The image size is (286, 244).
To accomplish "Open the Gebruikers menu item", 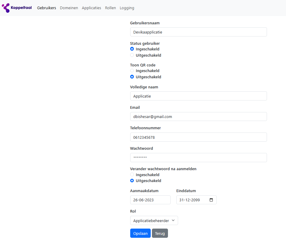I will 46,8.
